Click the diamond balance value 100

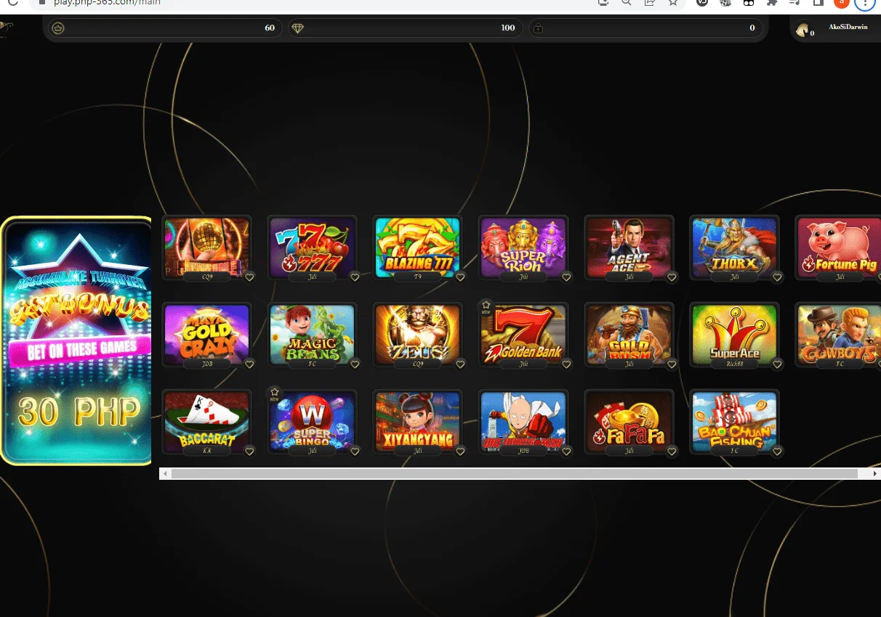click(x=508, y=28)
